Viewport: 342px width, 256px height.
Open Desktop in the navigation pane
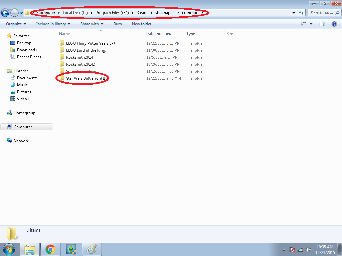24,43
